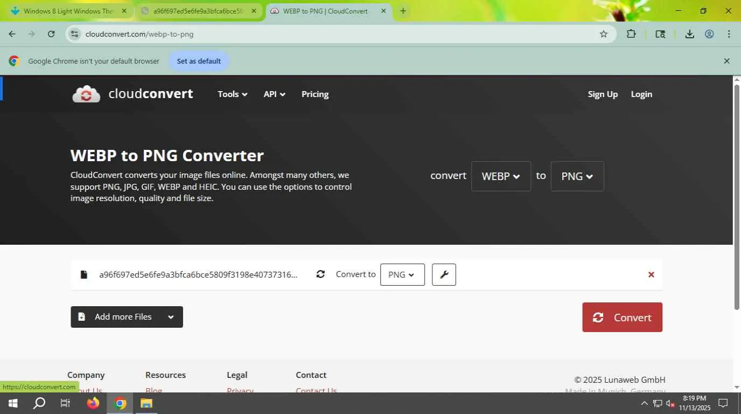Click the CloudConvert cloud logo icon

[86, 94]
